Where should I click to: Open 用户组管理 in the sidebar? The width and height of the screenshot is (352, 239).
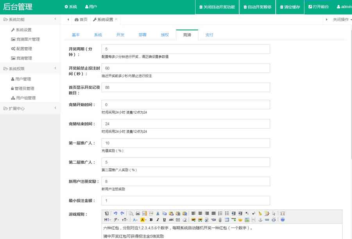(x=25, y=98)
